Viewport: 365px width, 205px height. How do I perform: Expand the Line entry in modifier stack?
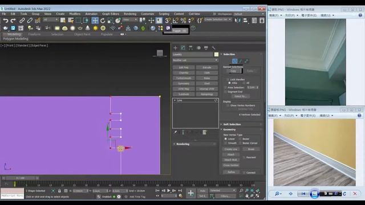(175, 100)
